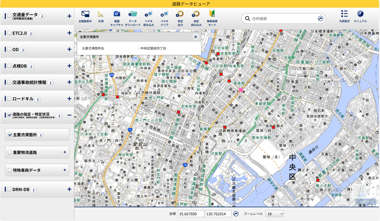Open the zoom level dropdown
Image resolution: width=380 pixels, height=221 pixels.
pos(275,214)
